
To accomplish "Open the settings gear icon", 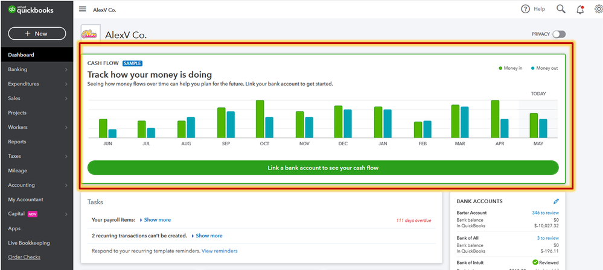I will click(599, 9).
